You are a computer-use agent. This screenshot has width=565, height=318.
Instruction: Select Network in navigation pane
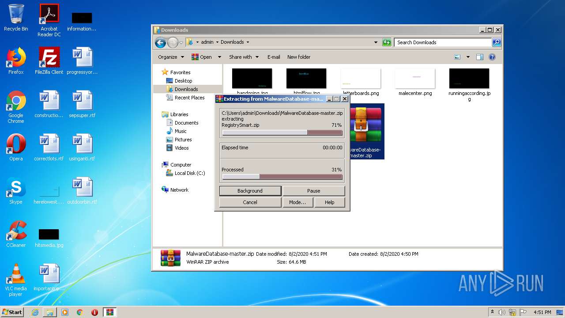[179, 190]
